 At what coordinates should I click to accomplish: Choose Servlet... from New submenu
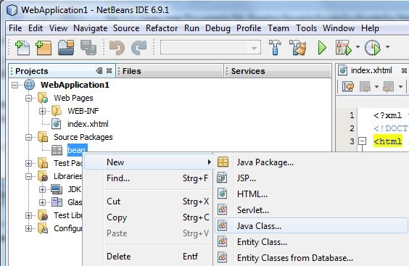253,210
